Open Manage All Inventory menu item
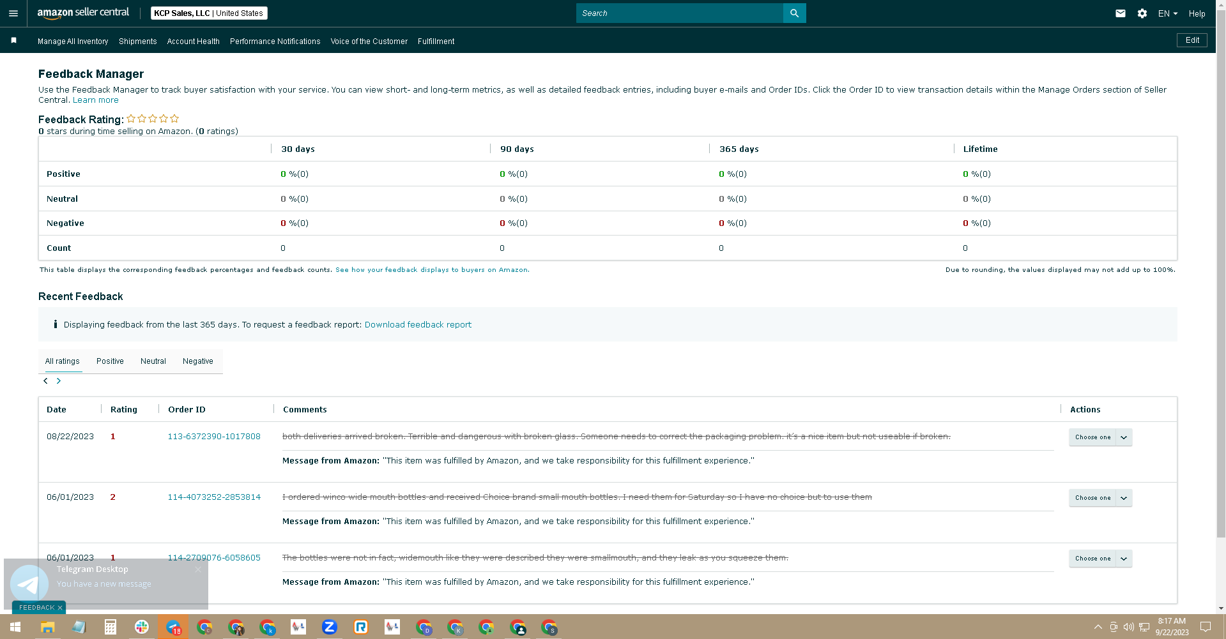Screen dimensions: 1226x639 coord(73,41)
